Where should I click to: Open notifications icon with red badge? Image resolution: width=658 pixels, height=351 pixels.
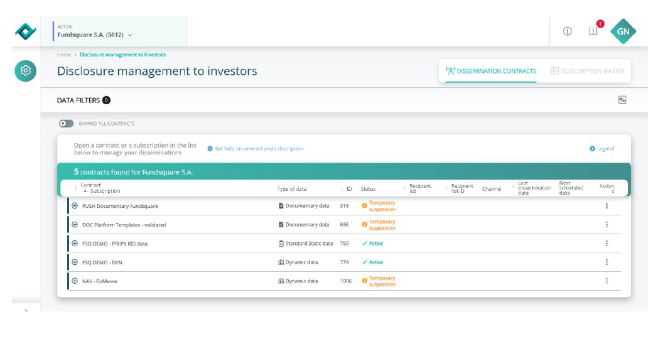coord(593,31)
